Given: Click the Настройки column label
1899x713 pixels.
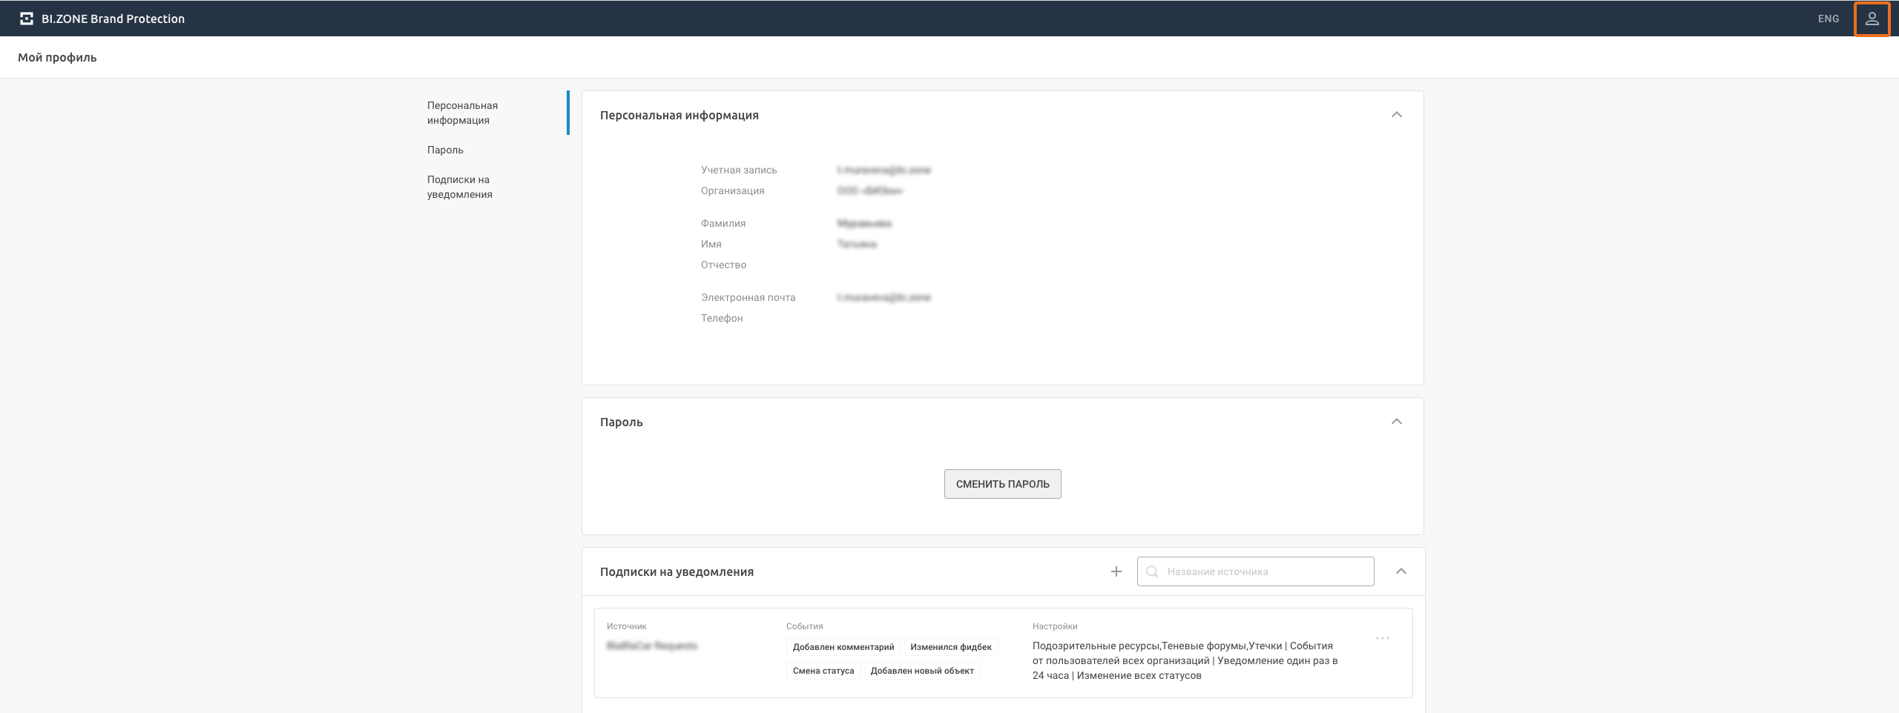Looking at the screenshot, I should [x=1055, y=626].
